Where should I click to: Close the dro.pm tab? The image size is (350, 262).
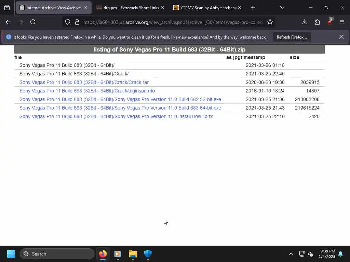click(163, 8)
